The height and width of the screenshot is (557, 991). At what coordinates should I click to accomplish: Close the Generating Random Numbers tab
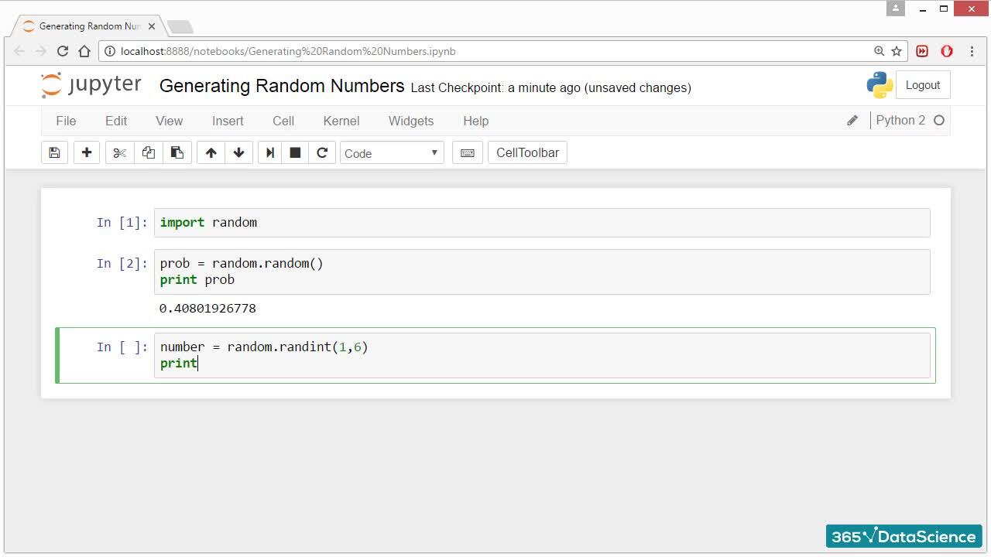coord(152,26)
